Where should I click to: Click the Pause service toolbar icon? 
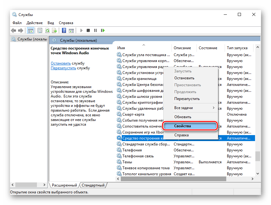click(x=95, y=30)
